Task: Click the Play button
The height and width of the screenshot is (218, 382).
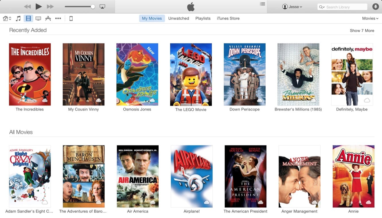Action: (38, 7)
